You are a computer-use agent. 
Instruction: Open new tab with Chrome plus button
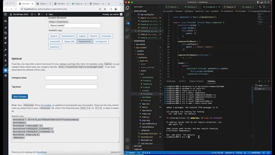pos(109,4)
